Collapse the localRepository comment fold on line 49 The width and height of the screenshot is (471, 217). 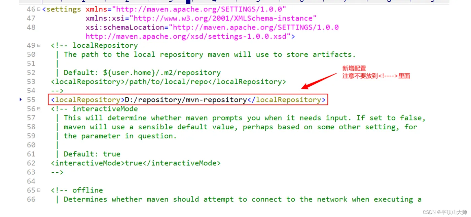[x=39, y=45]
